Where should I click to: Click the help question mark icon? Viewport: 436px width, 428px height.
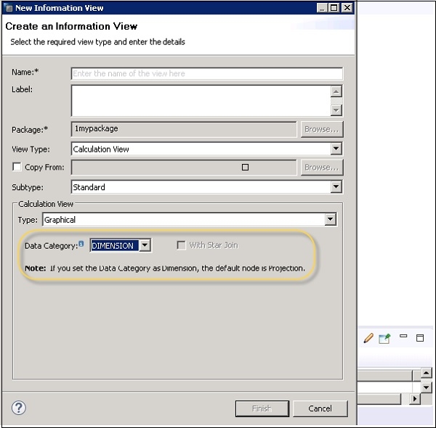pos(19,408)
